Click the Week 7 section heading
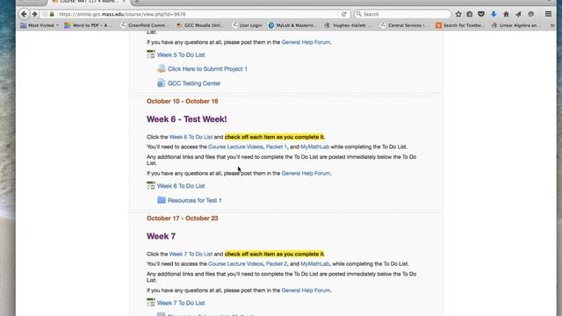Image resolution: width=562 pixels, height=316 pixels. click(161, 236)
